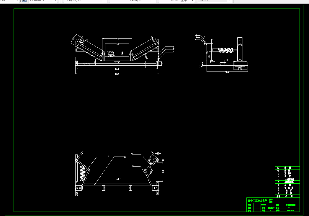Select the 70 height dimension text
Image resolution: width=309 pixels, height=216 pixels.
pyautogui.click(x=200, y=67)
